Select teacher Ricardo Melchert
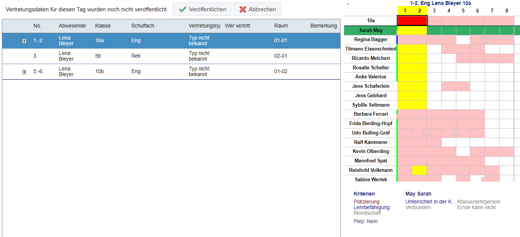Screen dimensions: 520x237 pos(371,58)
